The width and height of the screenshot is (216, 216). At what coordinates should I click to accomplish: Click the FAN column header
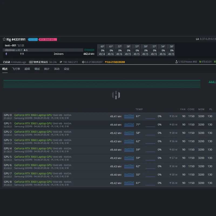[x=183, y=109]
